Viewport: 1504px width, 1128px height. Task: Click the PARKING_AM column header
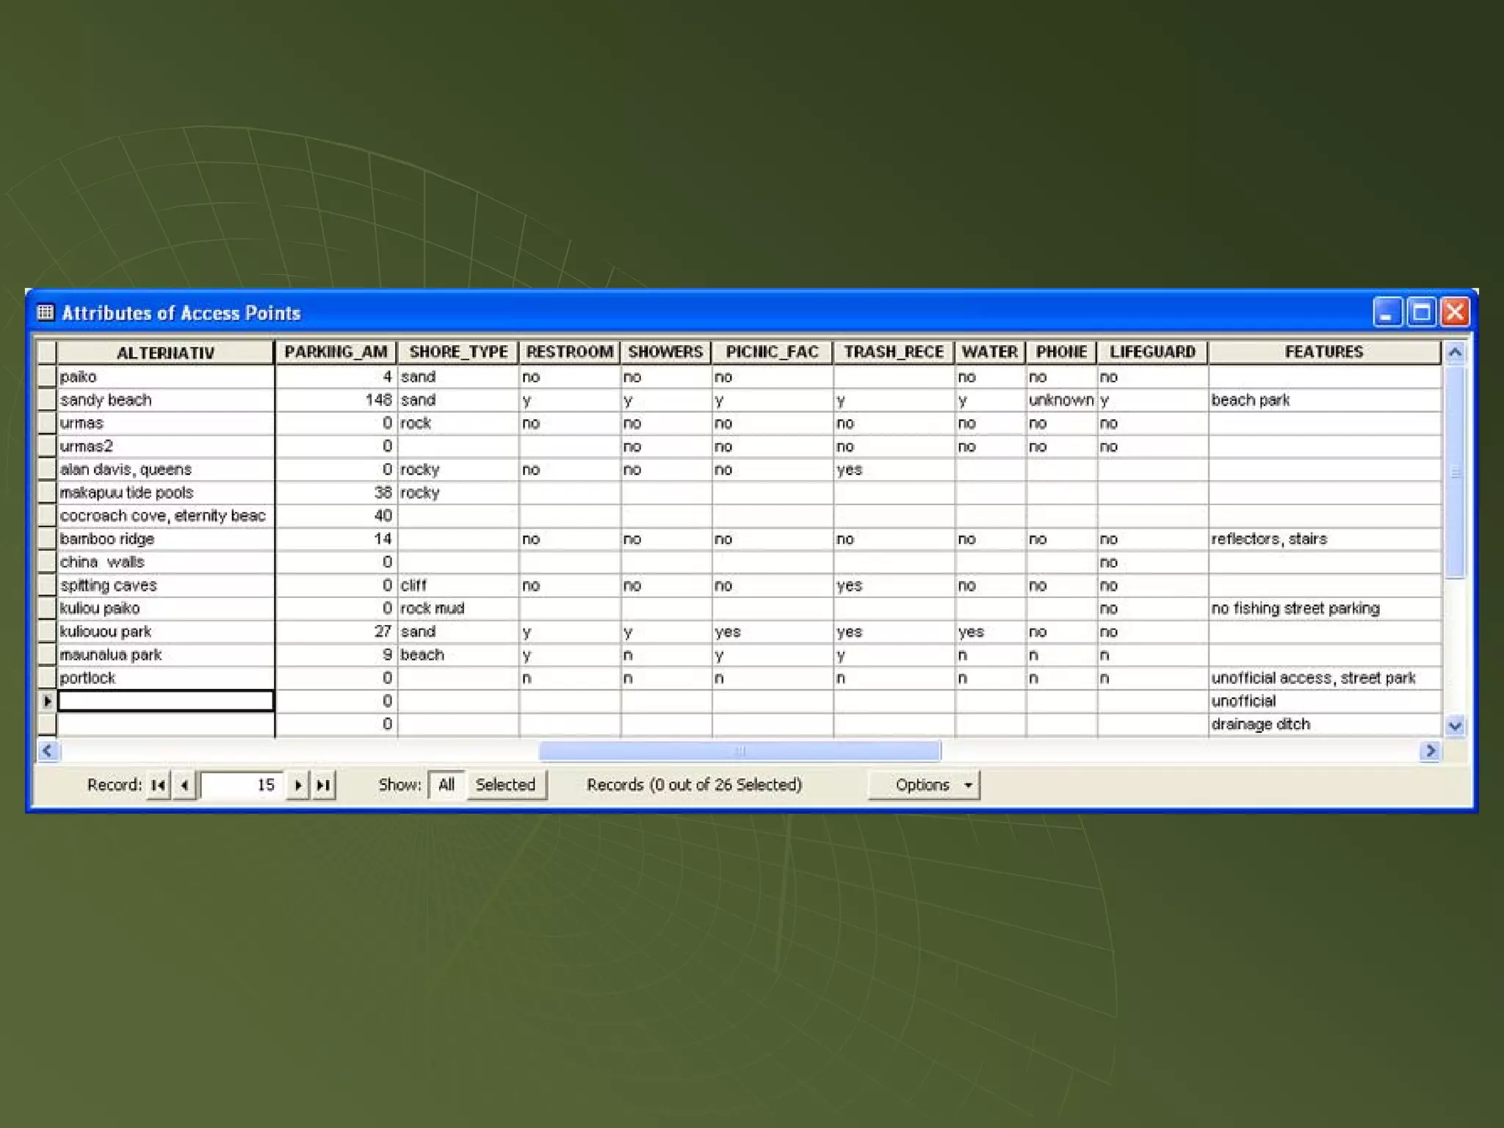(x=336, y=352)
